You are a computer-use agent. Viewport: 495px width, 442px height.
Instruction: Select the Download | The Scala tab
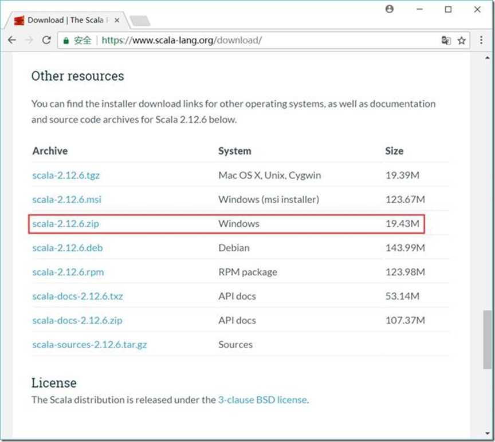click(x=66, y=20)
